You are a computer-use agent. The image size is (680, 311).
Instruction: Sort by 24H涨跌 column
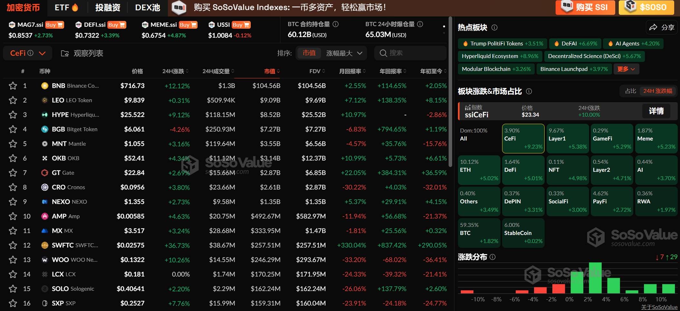click(x=175, y=71)
